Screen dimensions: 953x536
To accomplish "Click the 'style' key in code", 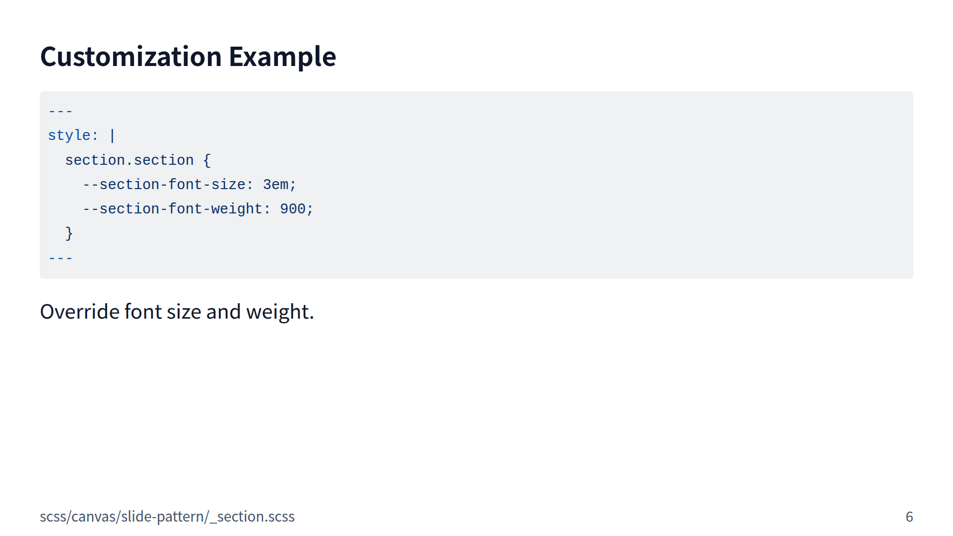I will [69, 135].
